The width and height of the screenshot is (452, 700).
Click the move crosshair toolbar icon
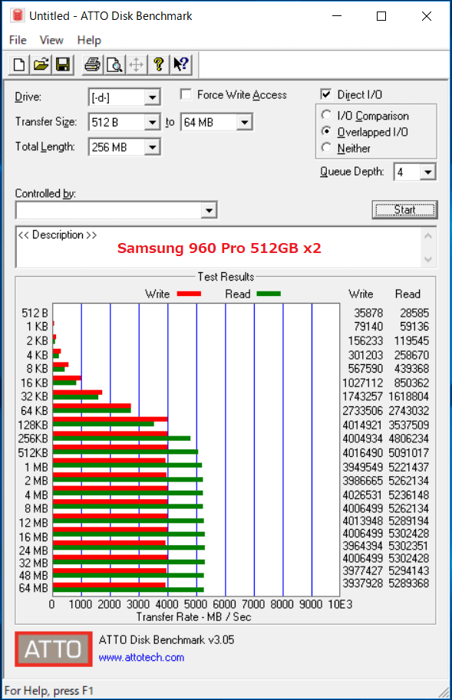pyautogui.click(x=137, y=64)
